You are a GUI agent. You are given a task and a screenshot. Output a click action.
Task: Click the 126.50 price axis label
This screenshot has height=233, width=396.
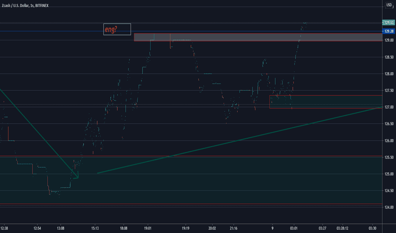pos(389,124)
